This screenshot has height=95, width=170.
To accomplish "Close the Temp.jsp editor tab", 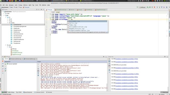I will coord(53,9).
